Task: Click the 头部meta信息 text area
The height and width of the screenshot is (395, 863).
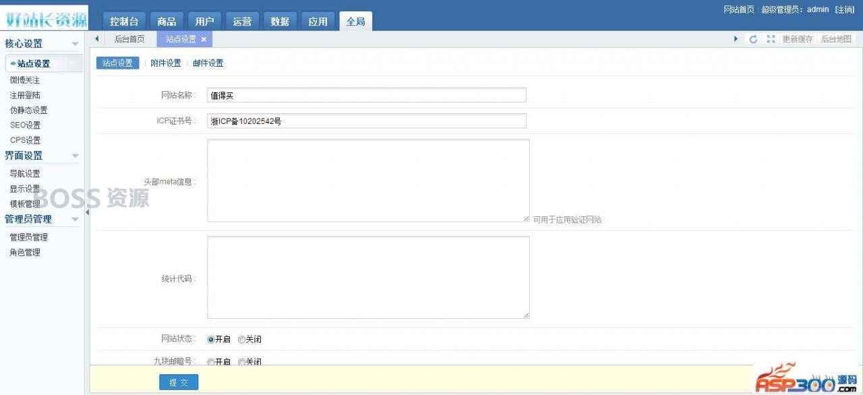Action: pyautogui.click(x=368, y=181)
